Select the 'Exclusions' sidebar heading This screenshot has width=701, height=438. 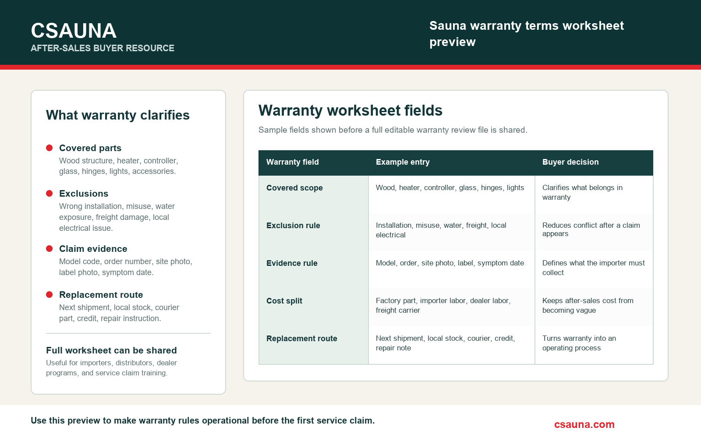84,194
